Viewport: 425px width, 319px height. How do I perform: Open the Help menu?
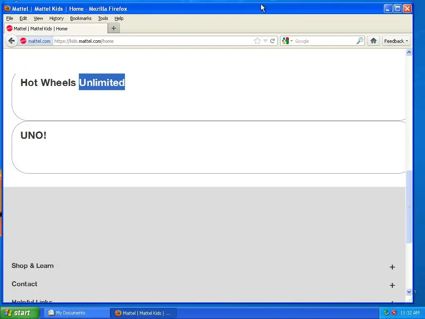click(119, 18)
